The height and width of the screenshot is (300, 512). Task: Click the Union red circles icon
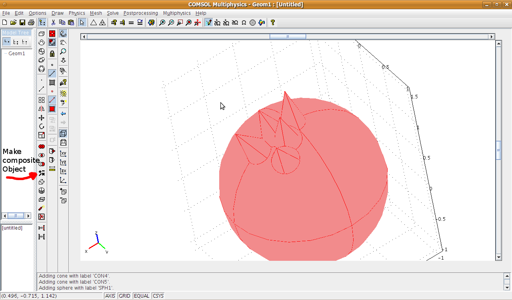click(42, 147)
